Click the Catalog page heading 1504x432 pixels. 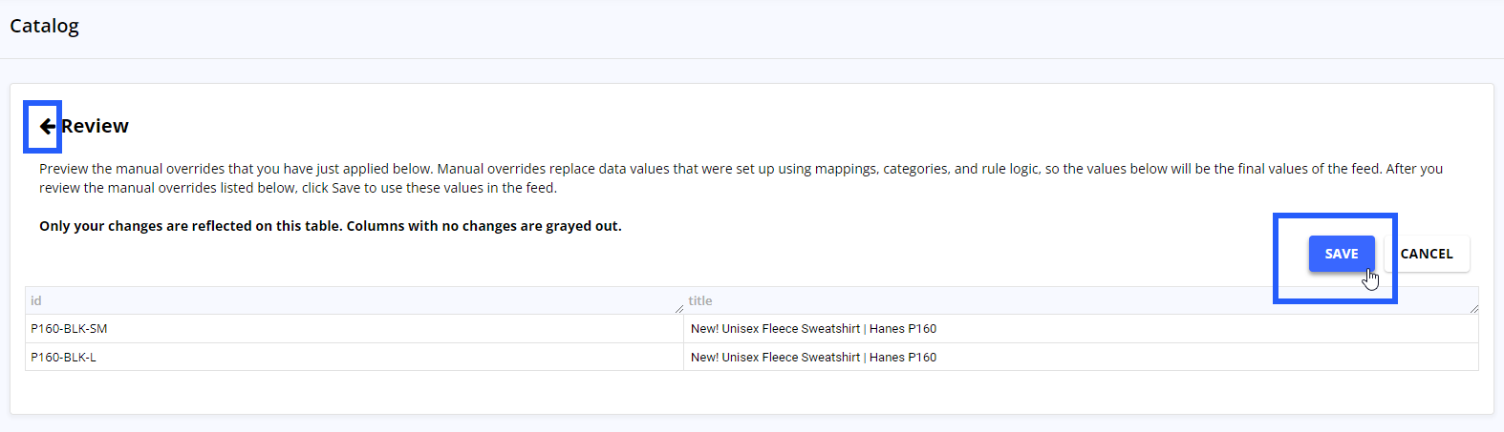[x=44, y=26]
